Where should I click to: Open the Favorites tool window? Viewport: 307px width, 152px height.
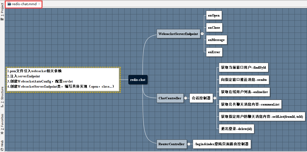coord(2,122)
